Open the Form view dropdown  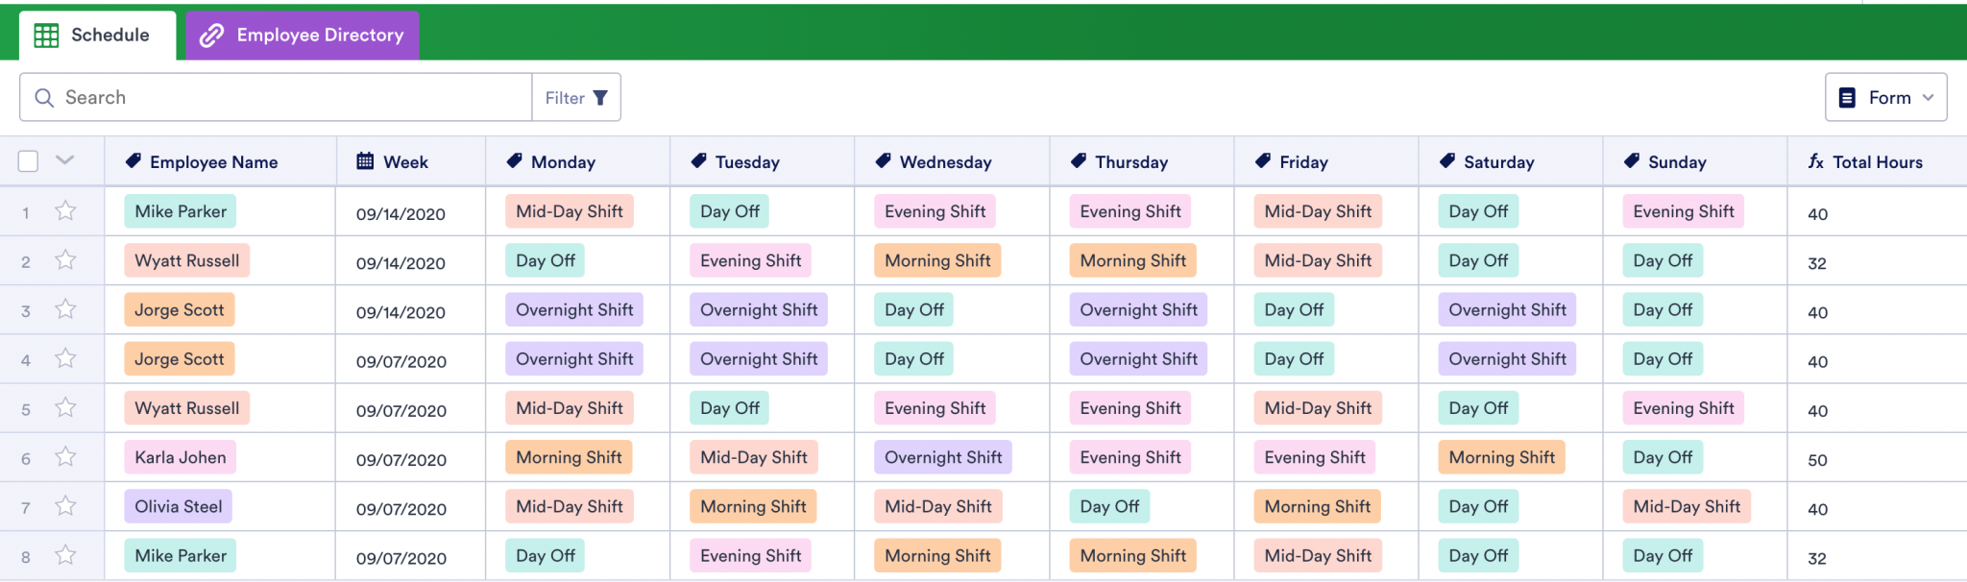pyautogui.click(x=1927, y=98)
